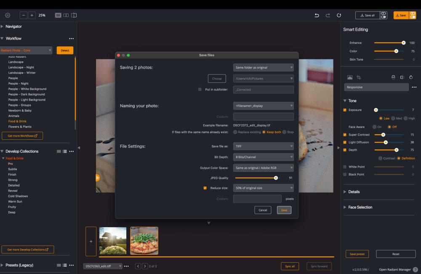Open three-dot menu beside filename dropdown
Viewport: 421px width, 274px height.
126,266
